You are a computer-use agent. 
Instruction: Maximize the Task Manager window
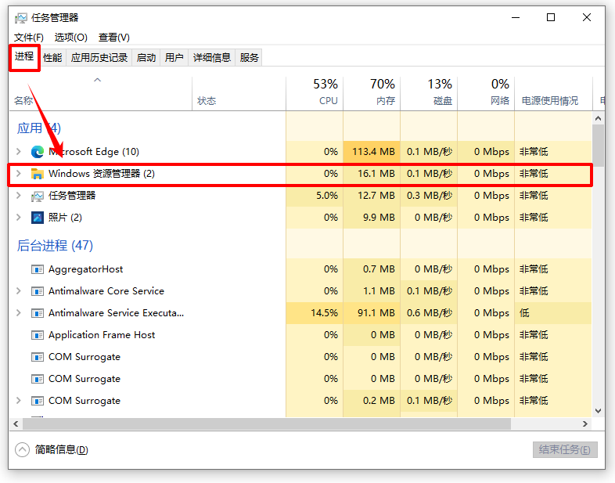click(x=551, y=18)
